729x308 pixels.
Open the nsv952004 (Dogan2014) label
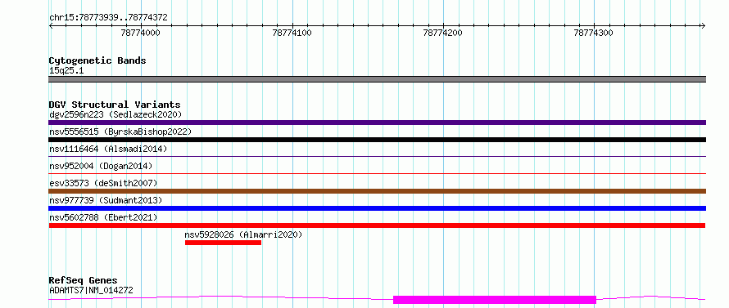tap(101, 166)
